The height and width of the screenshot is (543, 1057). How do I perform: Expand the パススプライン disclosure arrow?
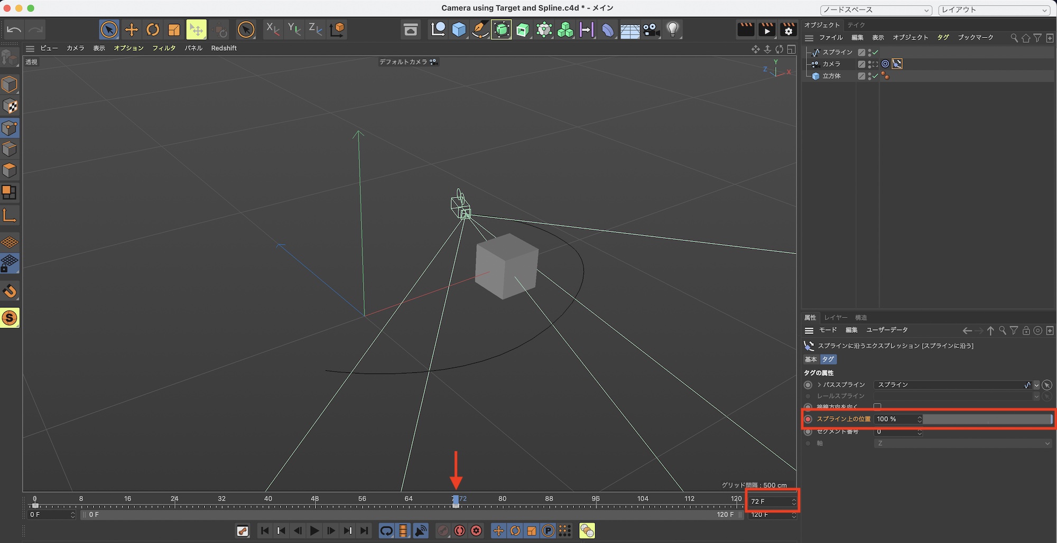coord(819,385)
